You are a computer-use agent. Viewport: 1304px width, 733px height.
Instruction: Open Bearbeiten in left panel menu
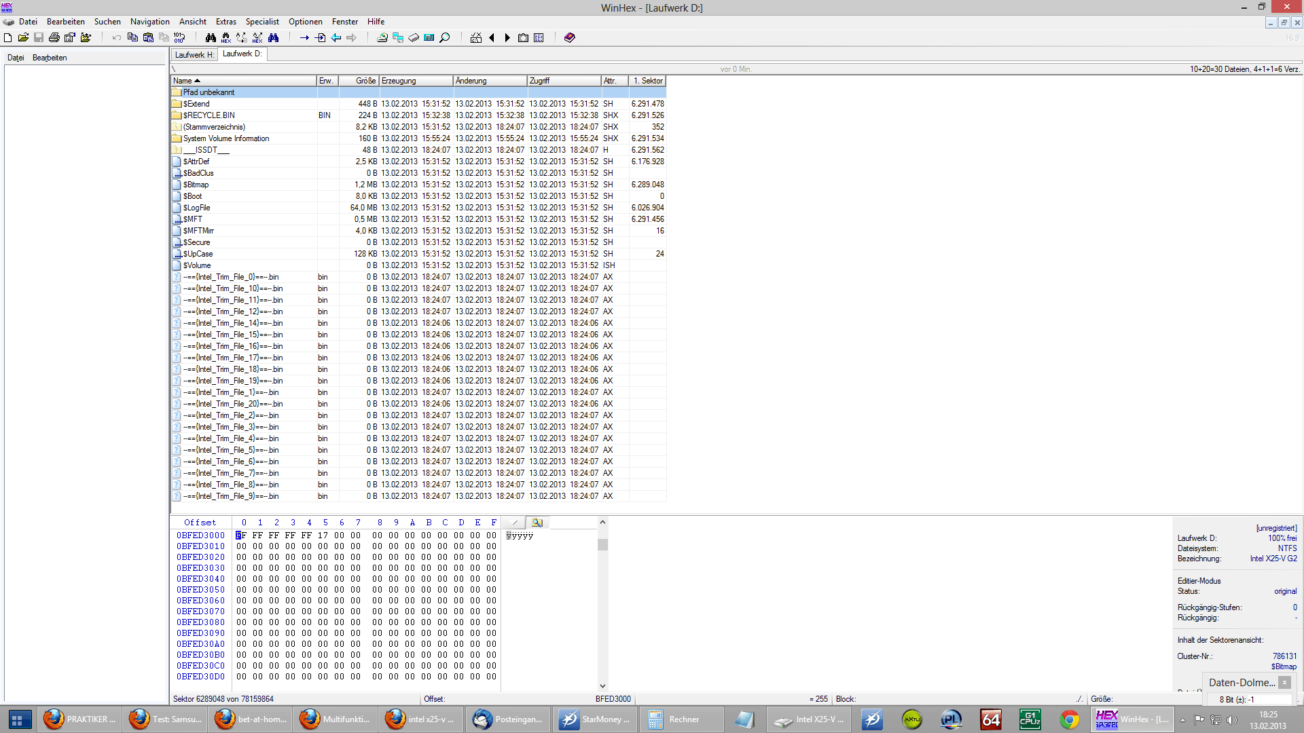point(50,58)
